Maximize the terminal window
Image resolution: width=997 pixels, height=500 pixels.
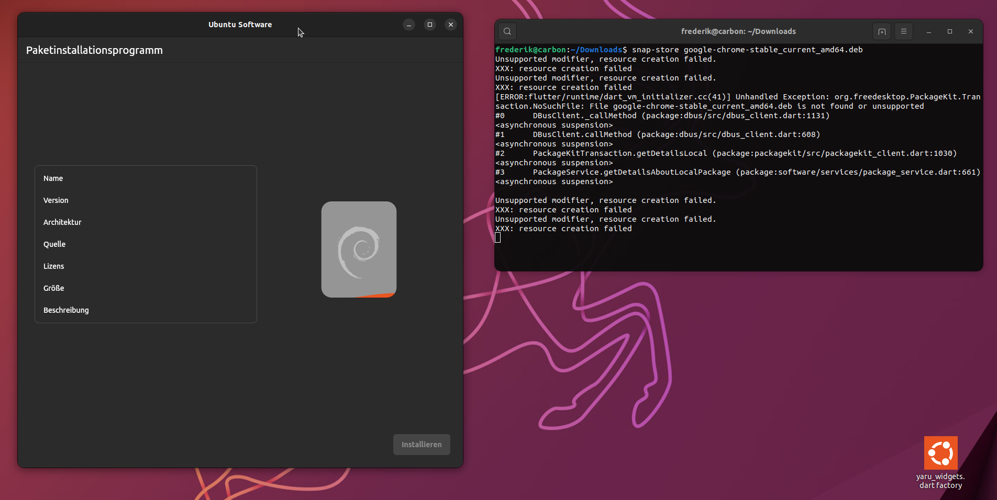click(x=950, y=31)
